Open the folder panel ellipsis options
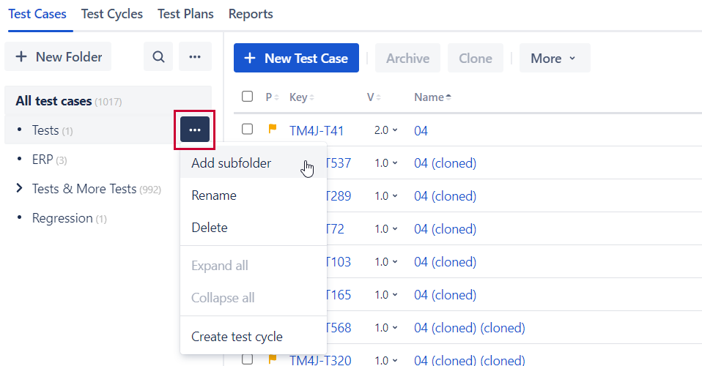The width and height of the screenshot is (702, 366). (195, 56)
